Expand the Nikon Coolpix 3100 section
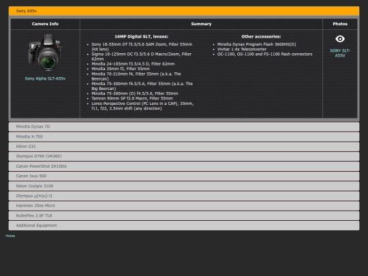Viewport: 368px width, 276px height. (184, 186)
